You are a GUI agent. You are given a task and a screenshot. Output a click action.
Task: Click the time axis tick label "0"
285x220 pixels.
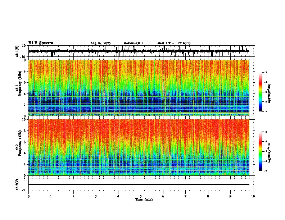coord(28,196)
